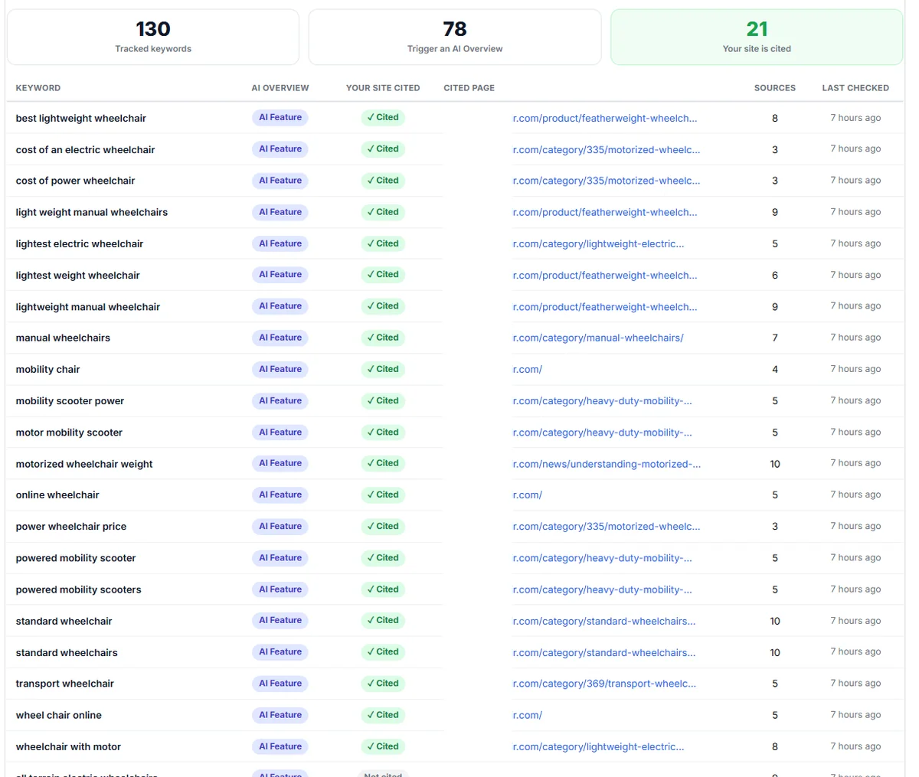
Task: Open r.com/ link in online wheelchair row
Action: tap(527, 495)
